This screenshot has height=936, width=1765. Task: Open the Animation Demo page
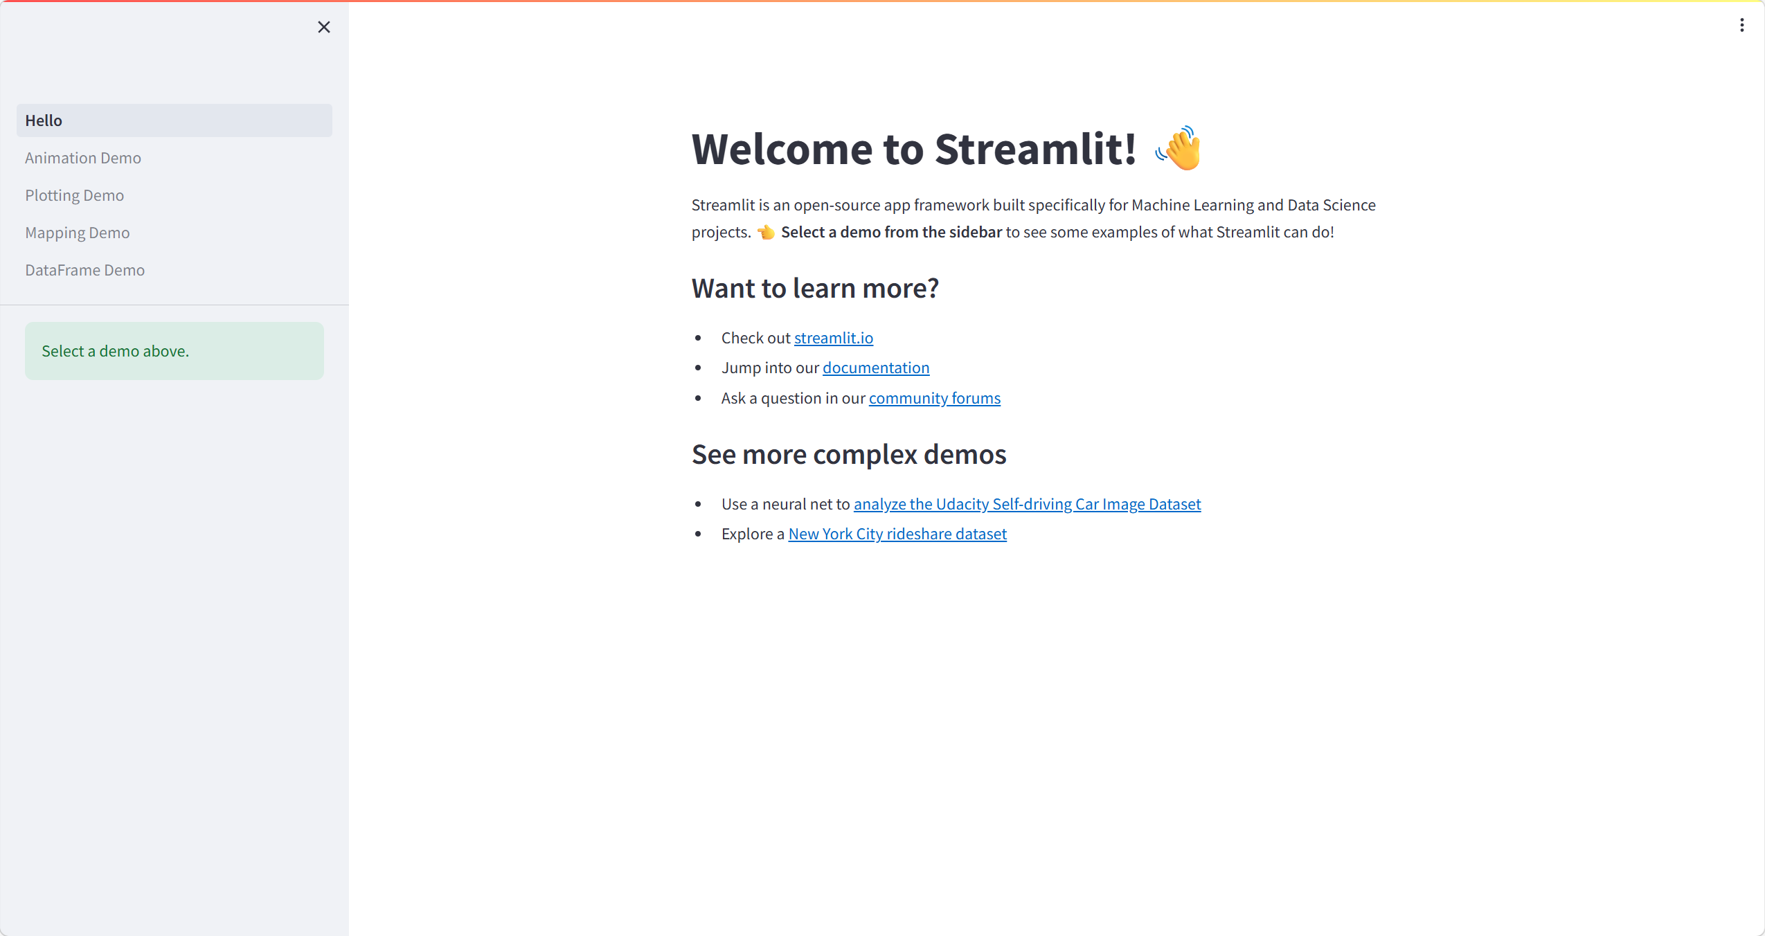pos(83,158)
